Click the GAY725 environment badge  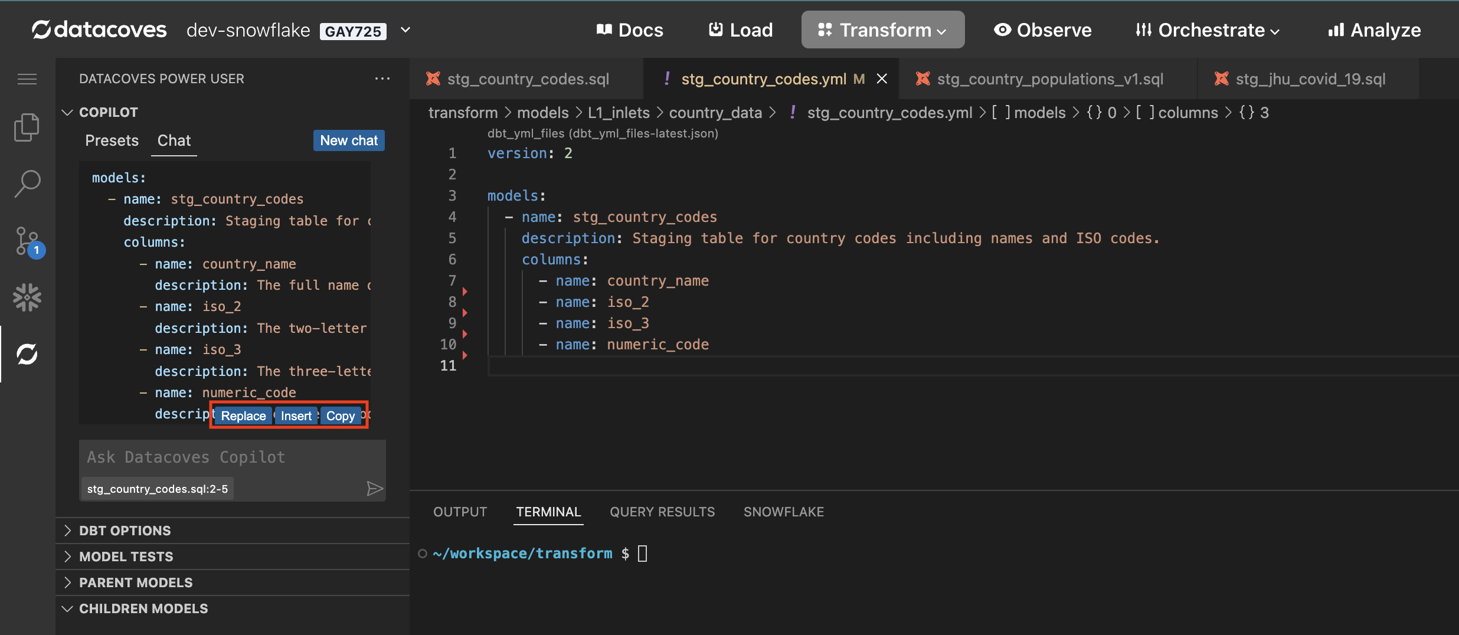tap(353, 31)
